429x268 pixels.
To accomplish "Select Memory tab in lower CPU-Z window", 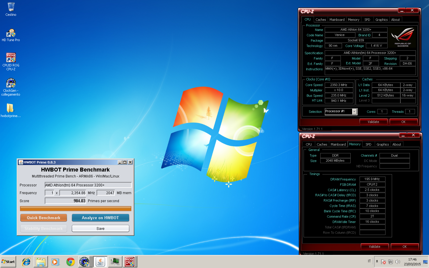I will click(355, 144).
